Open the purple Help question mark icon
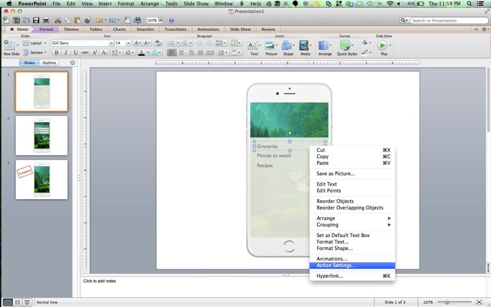491x307 pixels. pos(171,20)
